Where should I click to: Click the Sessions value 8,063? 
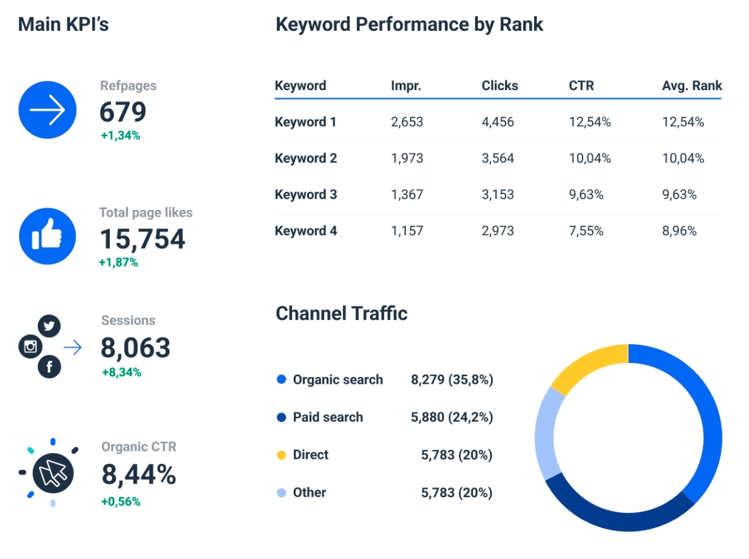coord(135,347)
